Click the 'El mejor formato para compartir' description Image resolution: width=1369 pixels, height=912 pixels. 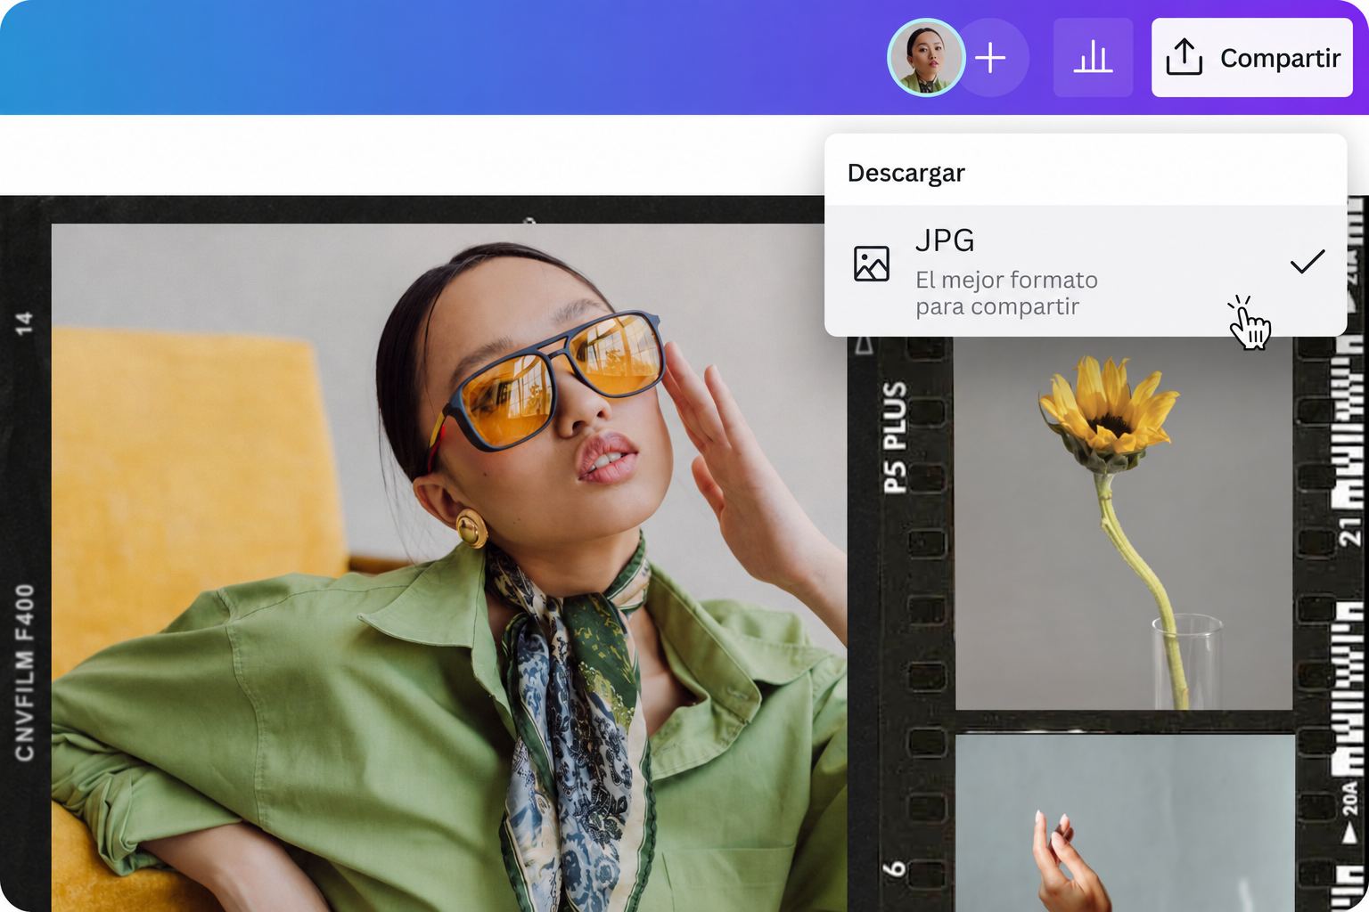1007,293
